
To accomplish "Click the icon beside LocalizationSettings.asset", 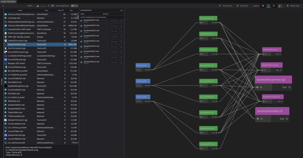I will (6, 56).
